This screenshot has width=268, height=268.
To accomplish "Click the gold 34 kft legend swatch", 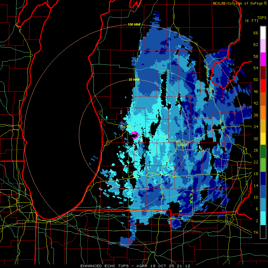I will (x=263, y=126).
